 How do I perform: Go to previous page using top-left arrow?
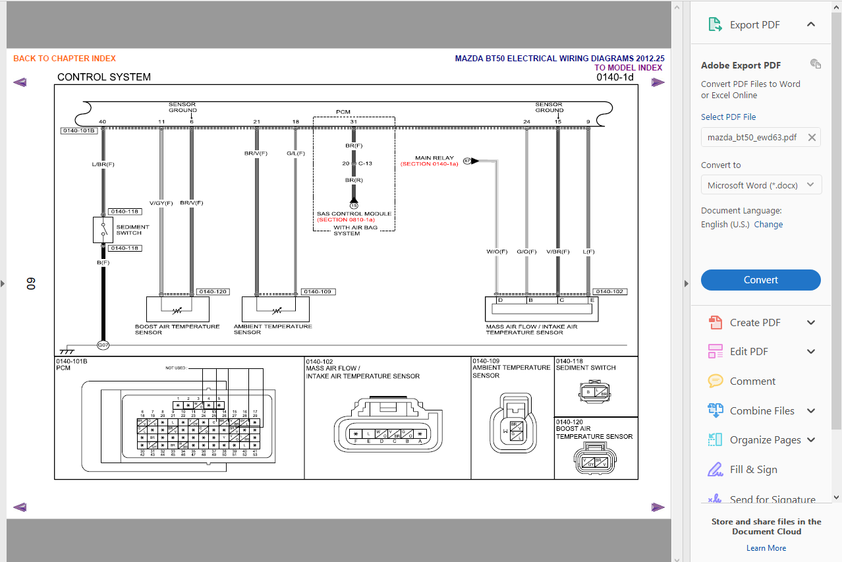tap(20, 82)
